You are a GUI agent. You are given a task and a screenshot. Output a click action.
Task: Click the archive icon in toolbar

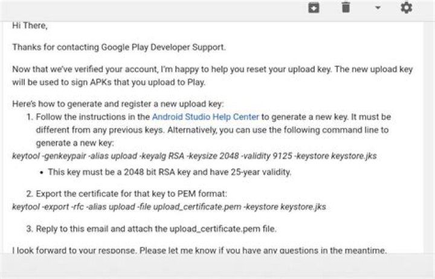(x=314, y=8)
